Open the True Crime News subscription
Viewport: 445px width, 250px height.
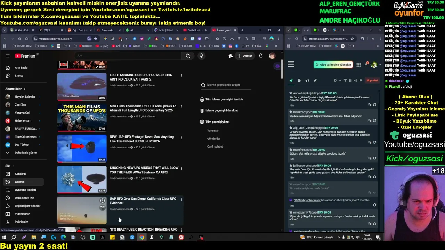click(x=23, y=137)
